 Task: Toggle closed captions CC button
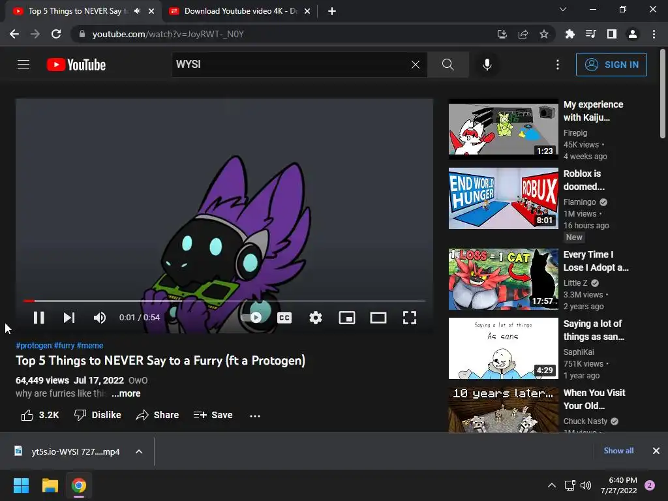284,318
